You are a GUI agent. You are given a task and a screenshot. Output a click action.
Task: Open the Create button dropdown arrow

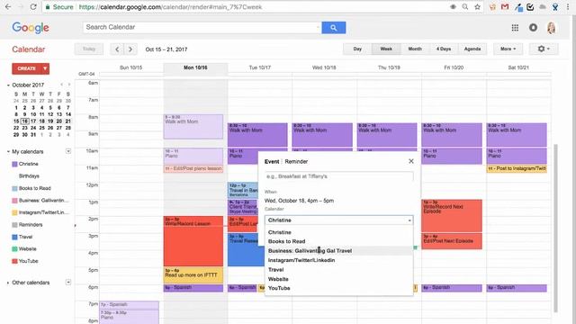point(45,68)
